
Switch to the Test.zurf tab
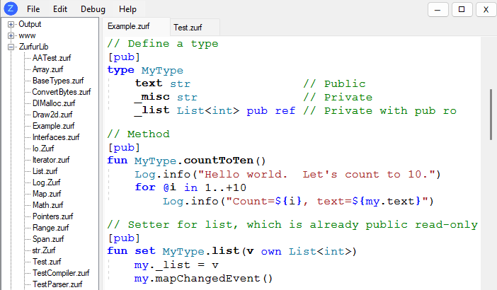point(195,28)
